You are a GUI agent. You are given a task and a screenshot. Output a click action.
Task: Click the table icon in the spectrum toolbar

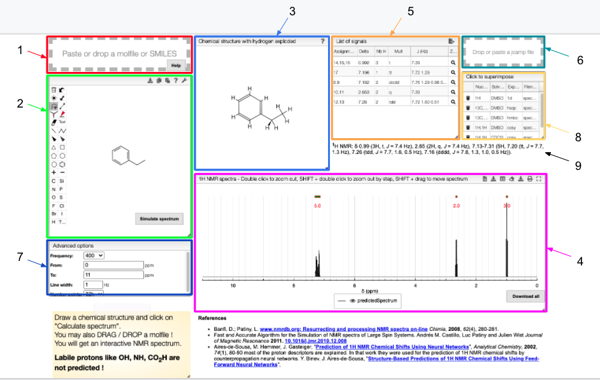pyautogui.click(x=503, y=179)
